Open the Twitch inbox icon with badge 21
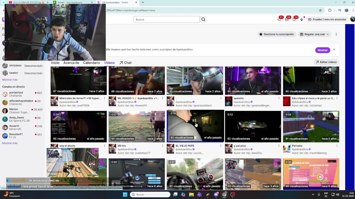355x199 pixels. [279, 19]
